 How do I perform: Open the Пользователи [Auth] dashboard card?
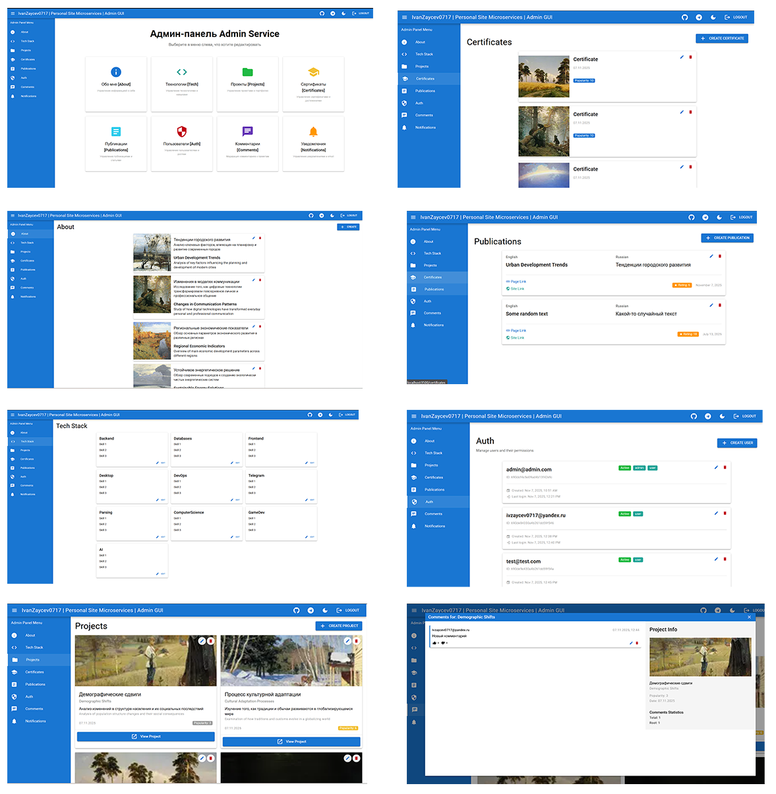pyautogui.click(x=182, y=144)
